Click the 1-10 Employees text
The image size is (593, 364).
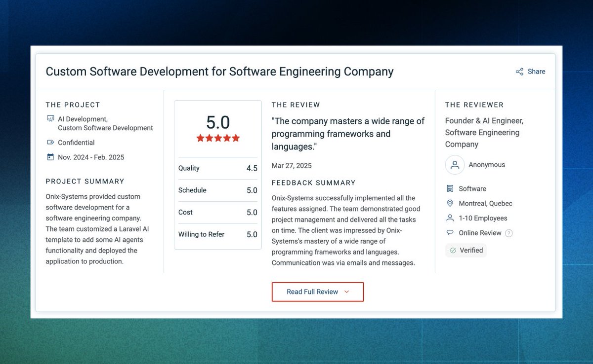(483, 218)
